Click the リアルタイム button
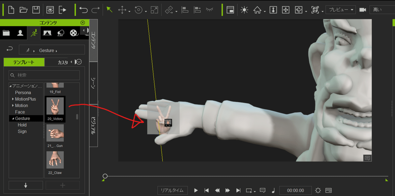The image size is (395, 196). point(172,190)
